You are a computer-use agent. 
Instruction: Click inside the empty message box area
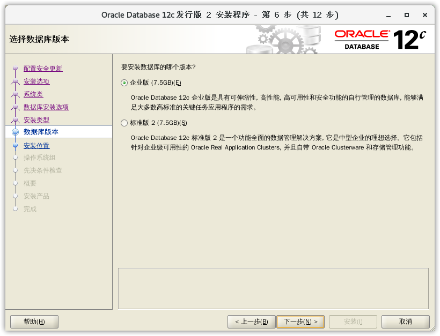point(273,288)
